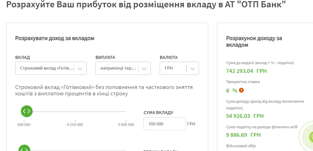This screenshot has height=151, width=313.
Task: Grab the green deposit amount slider handle
Action: click(26, 111)
